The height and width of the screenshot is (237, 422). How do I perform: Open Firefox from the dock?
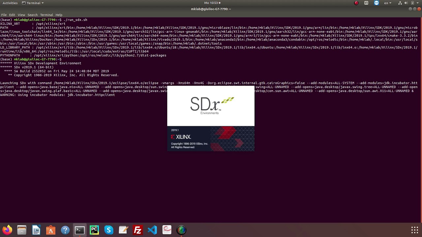point(7,230)
